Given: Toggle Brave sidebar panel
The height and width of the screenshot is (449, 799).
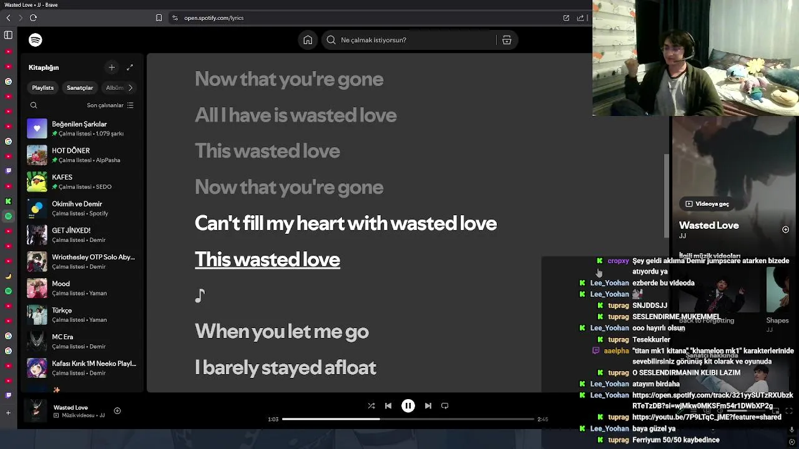Looking at the screenshot, I should pyautogui.click(x=8, y=36).
